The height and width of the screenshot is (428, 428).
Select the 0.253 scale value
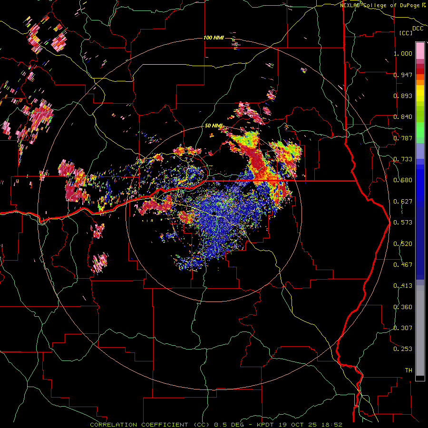click(403, 349)
